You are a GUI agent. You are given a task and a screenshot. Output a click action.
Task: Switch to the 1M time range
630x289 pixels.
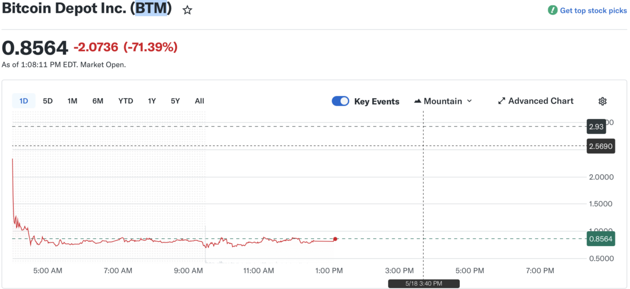pos(72,101)
